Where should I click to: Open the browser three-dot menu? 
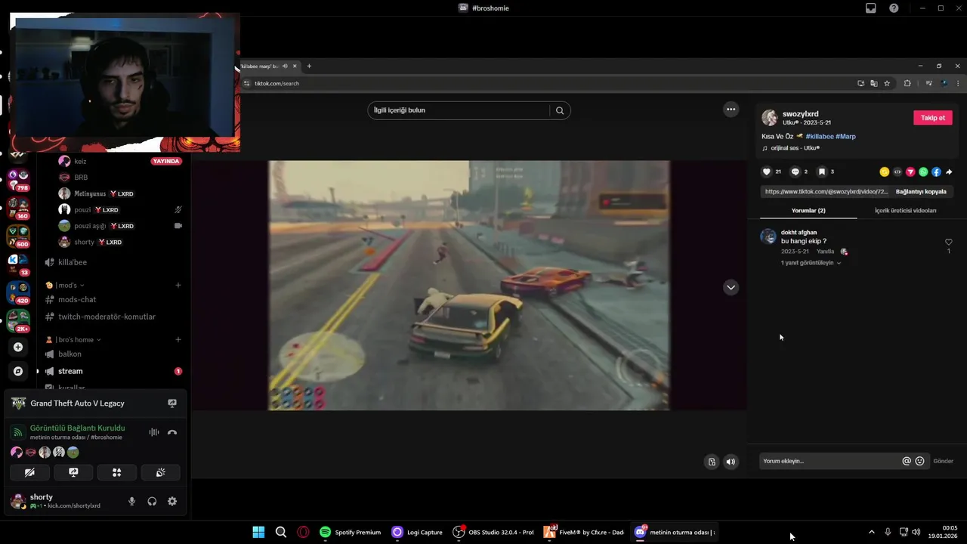[x=958, y=83]
